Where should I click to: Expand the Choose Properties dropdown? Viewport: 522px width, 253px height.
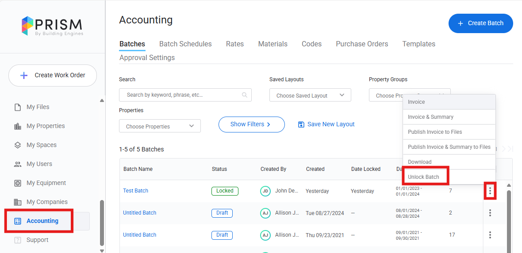coord(160,126)
